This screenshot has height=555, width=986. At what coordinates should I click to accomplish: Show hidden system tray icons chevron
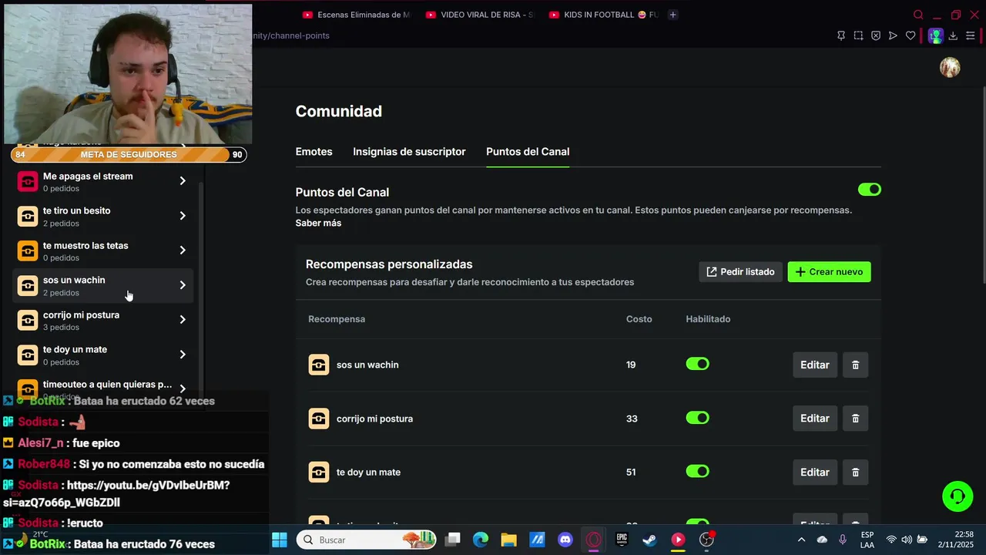point(801,540)
